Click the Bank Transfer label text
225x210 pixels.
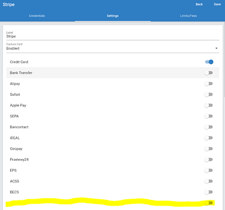(x=21, y=73)
